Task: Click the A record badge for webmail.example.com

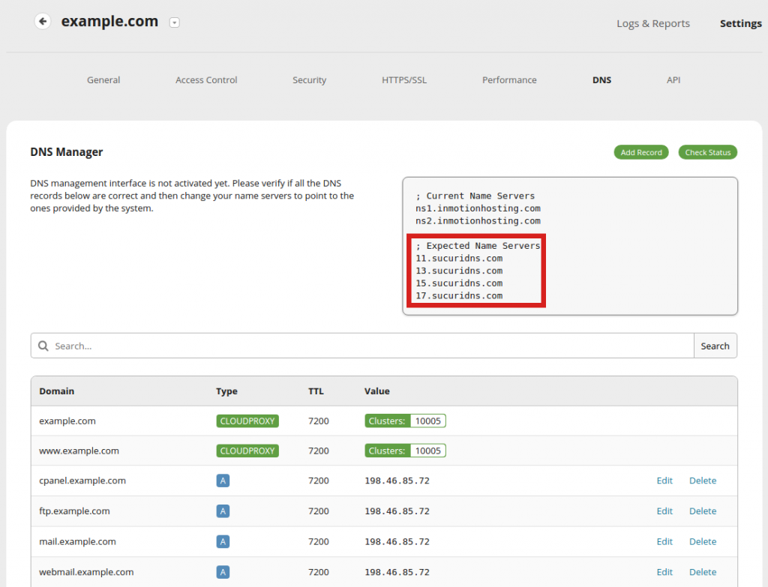Action: (x=223, y=571)
